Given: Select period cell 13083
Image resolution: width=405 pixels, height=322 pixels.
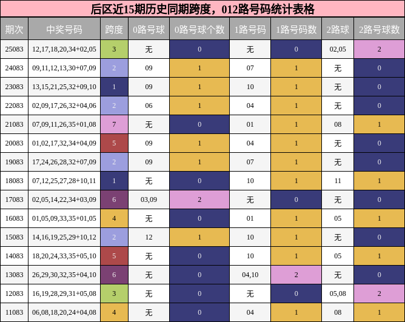Looking at the screenshot, I should (14, 275).
